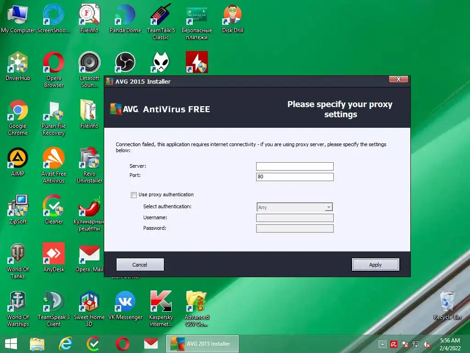This screenshot has width=470, height=353.
Task: Launch Opera from the taskbar
Action: tap(122, 344)
